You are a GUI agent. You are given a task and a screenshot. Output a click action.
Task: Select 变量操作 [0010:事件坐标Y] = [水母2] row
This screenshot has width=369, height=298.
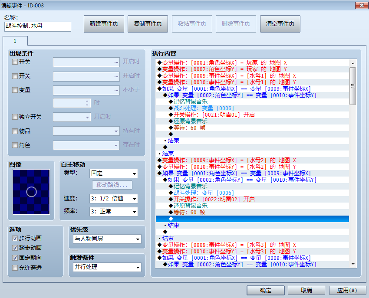pyautogui.click(x=252, y=167)
